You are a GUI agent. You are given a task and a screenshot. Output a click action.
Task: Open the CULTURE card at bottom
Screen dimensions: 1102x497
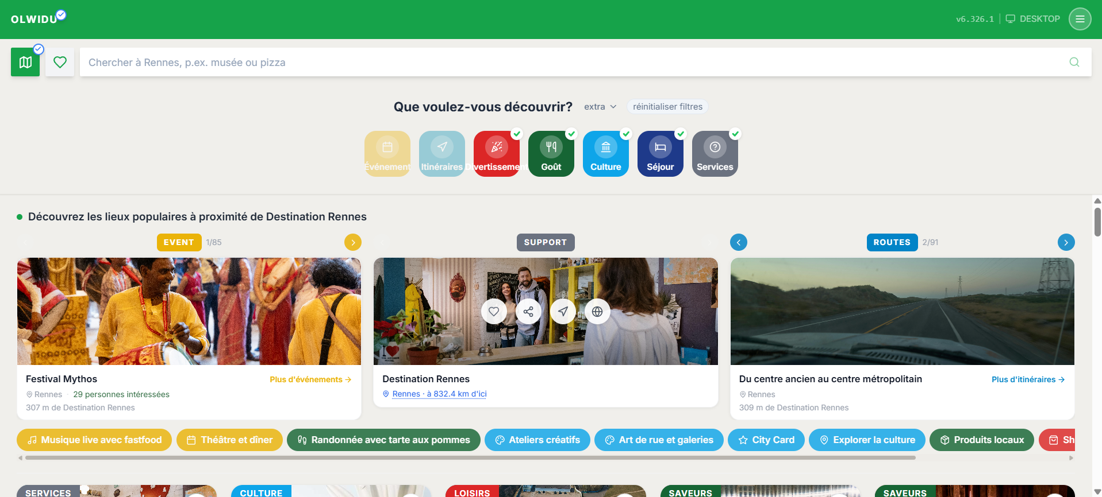[331, 491]
